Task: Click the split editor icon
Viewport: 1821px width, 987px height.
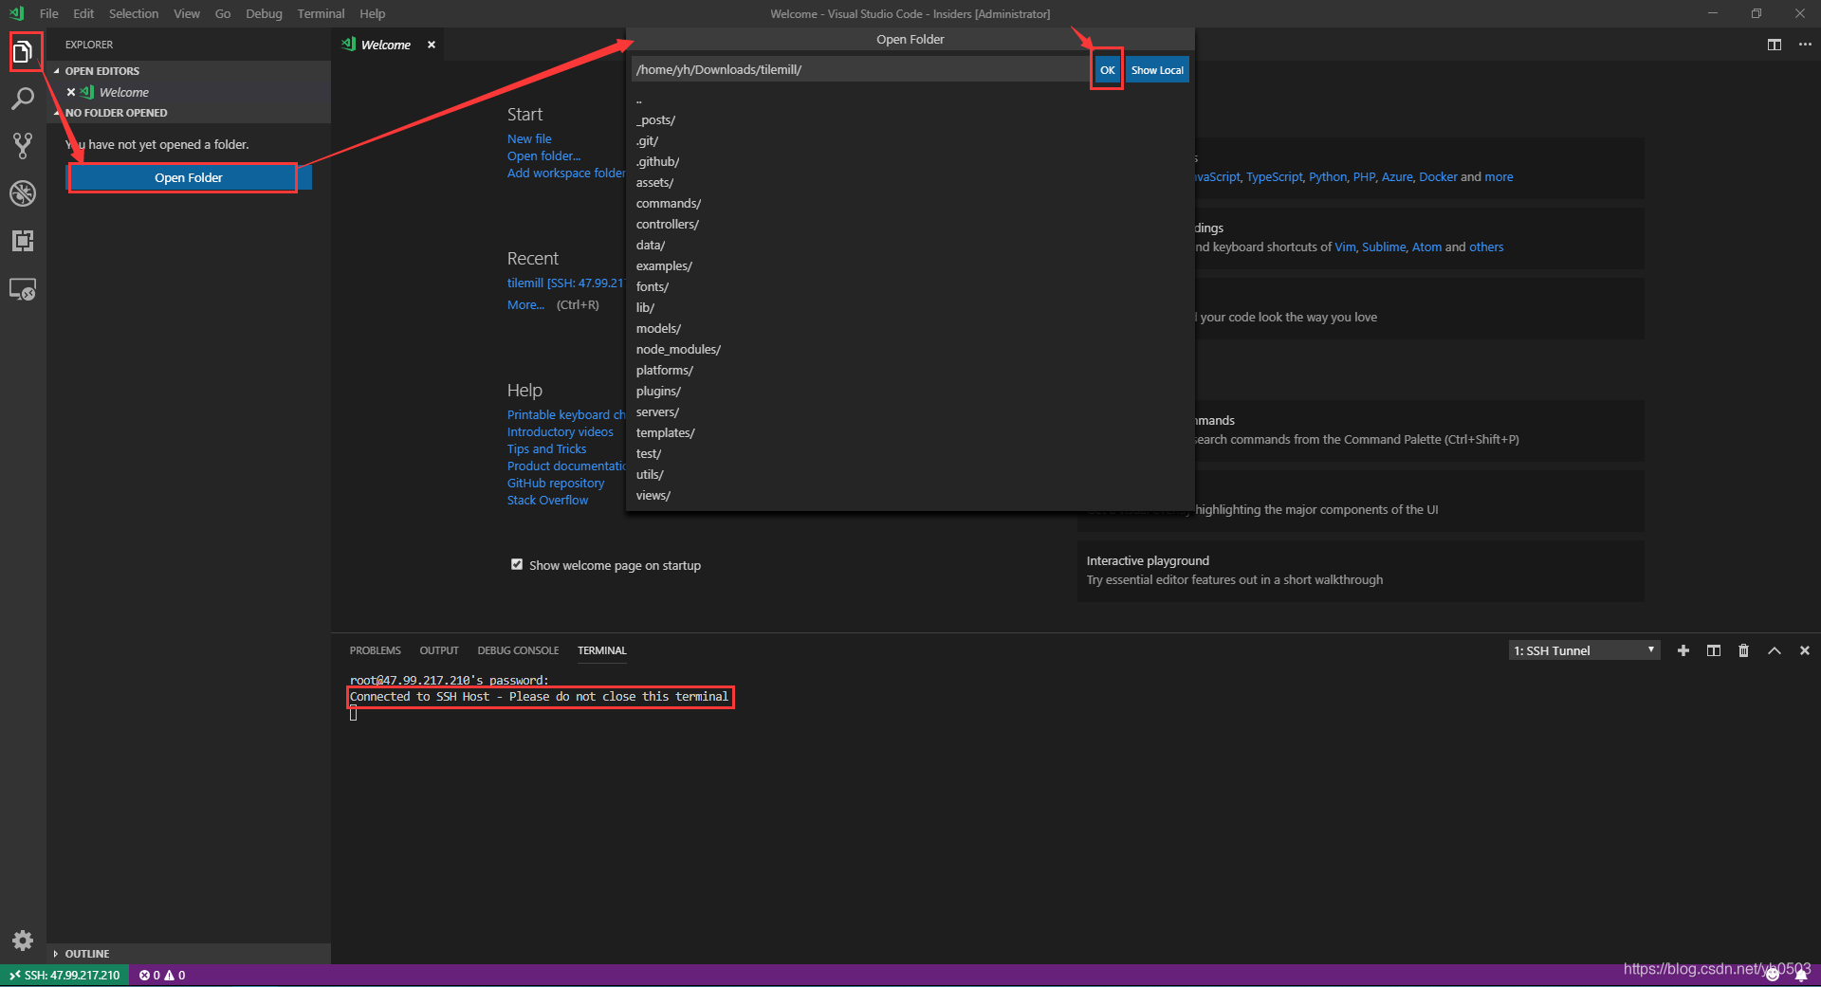Action: (1775, 45)
